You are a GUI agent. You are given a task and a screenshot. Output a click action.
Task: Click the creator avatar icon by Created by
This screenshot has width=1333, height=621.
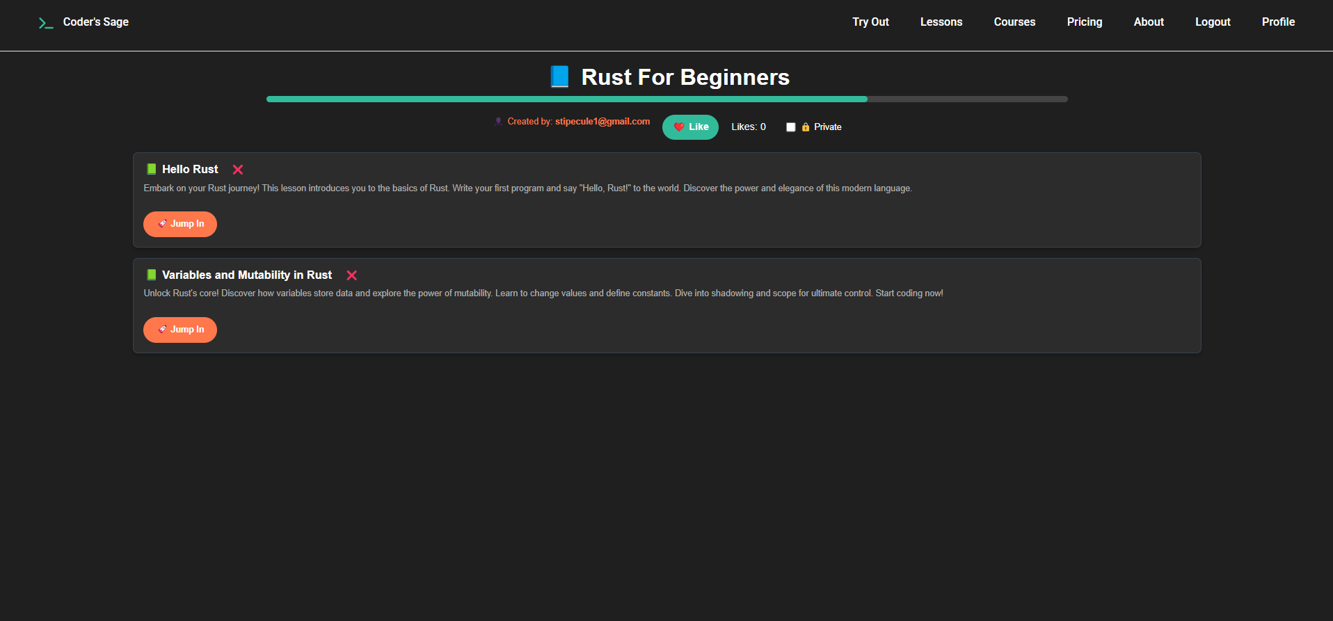(498, 122)
